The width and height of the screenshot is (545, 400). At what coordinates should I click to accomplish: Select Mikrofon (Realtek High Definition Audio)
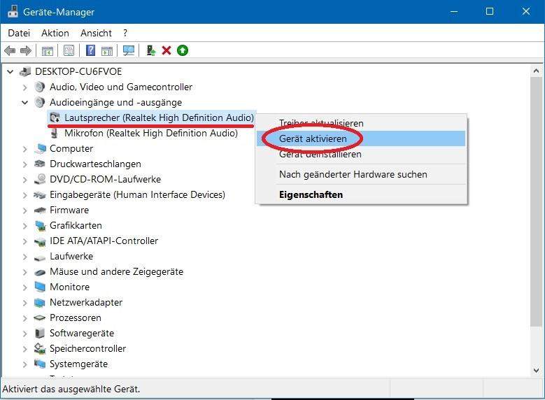(x=151, y=133)
